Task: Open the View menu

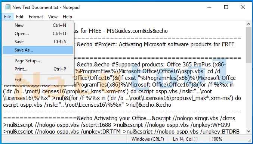Action: pyautogui.click(x=53, y=17)
